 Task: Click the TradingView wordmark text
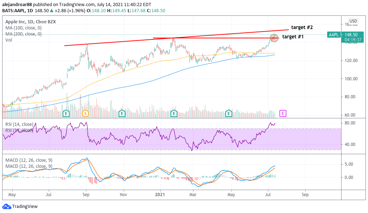[25, 207]
